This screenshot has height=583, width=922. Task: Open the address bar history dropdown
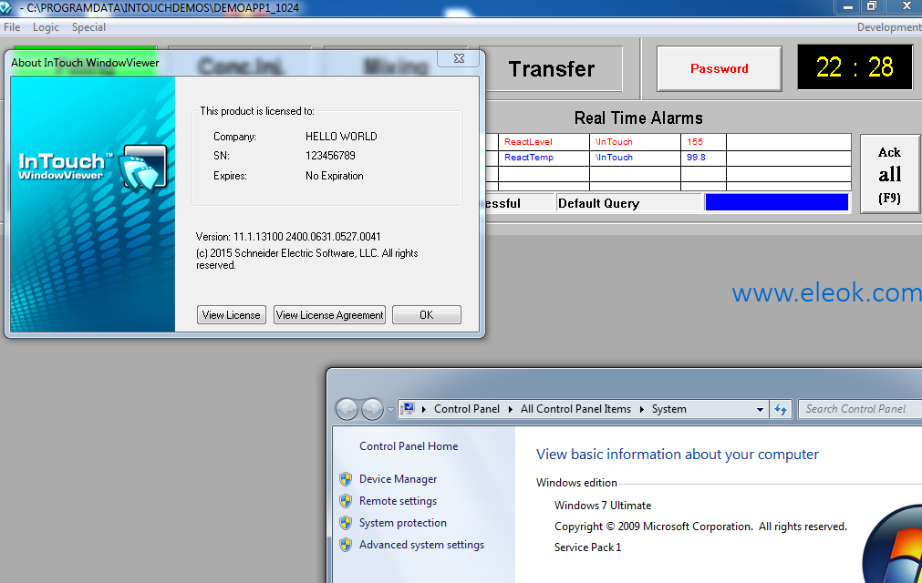(x=760, y=409)
